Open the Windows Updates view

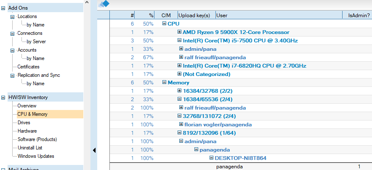(x=36, y=156)
